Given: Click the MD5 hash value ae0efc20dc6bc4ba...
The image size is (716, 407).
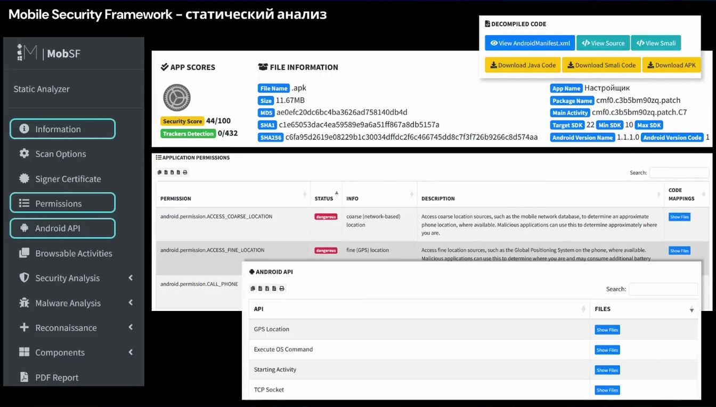Looking at the screenshot, I should point(341,113).
